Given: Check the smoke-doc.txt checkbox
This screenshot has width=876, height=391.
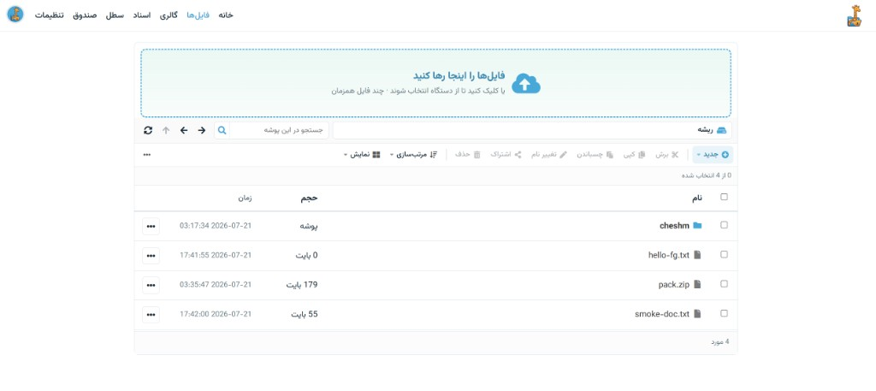Looking at the screenshot, I should point(724,313).
